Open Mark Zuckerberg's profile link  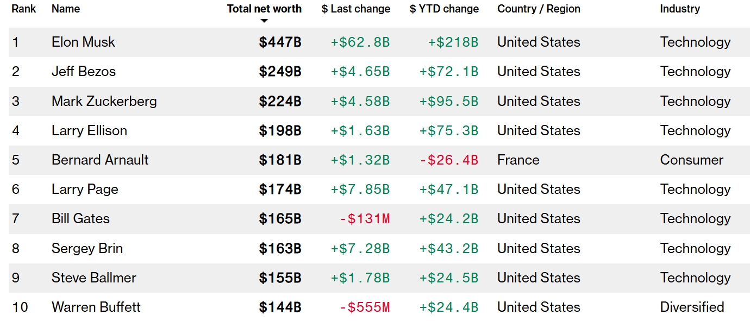(104, 101)
